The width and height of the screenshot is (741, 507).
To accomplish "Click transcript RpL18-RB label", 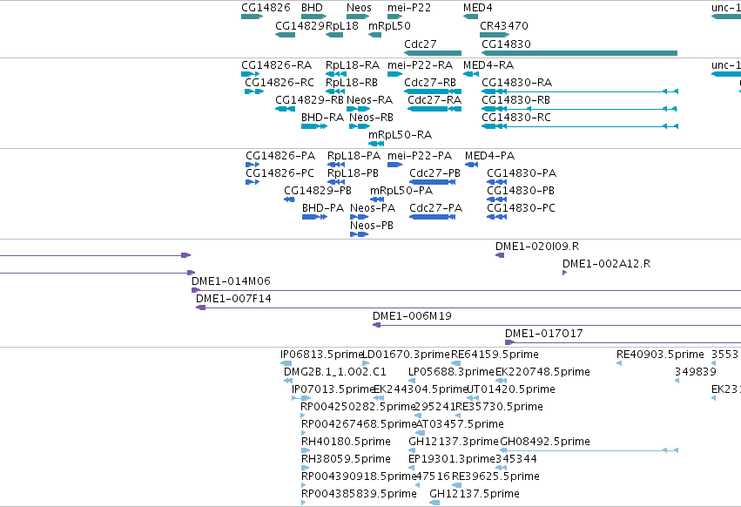I will [352, 82].
